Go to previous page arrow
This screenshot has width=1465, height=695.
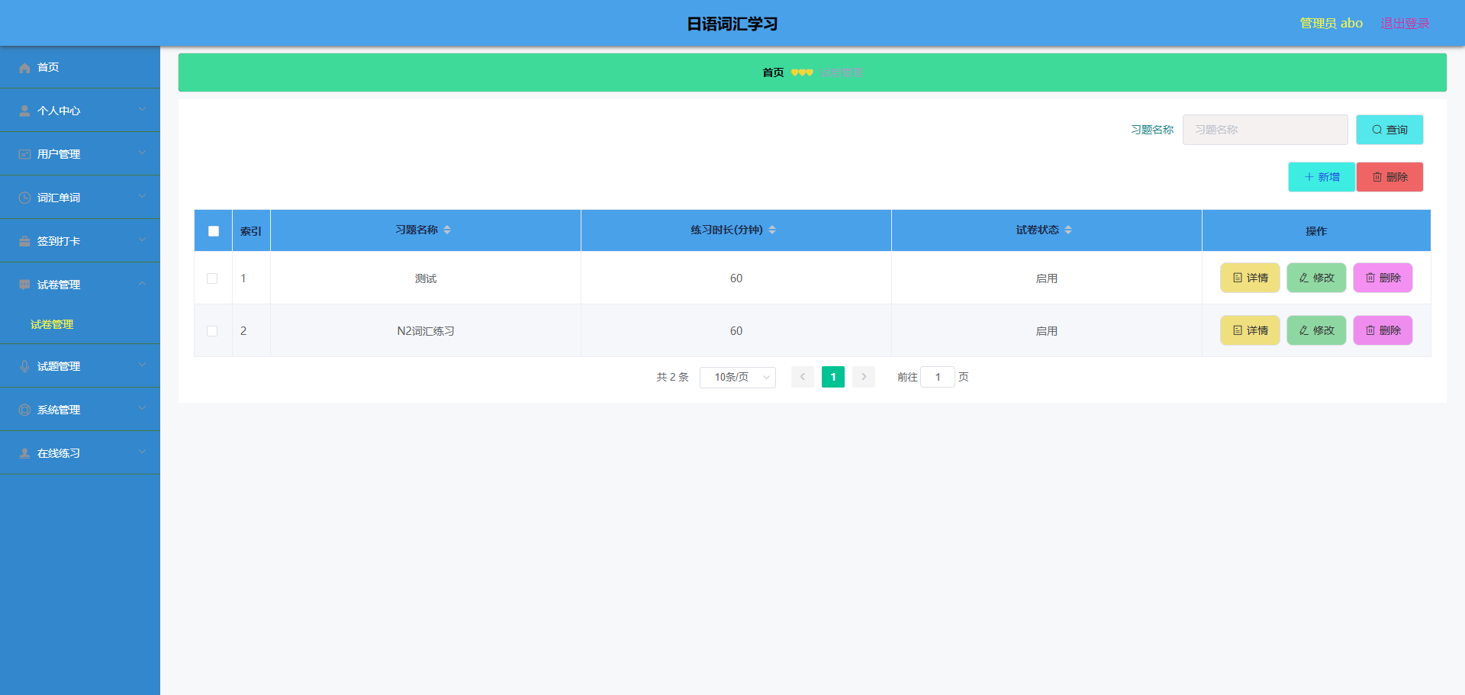point(803,378)
